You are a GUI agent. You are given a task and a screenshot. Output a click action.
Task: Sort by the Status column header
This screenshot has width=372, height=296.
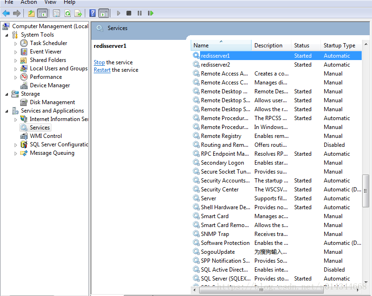306,46
